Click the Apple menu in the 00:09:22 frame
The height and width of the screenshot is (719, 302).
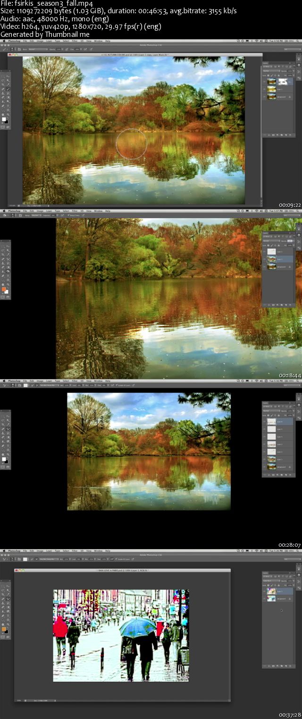[4, 41]
